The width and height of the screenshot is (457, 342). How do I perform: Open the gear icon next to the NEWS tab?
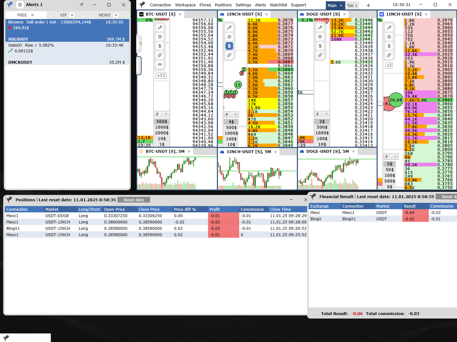116,15
